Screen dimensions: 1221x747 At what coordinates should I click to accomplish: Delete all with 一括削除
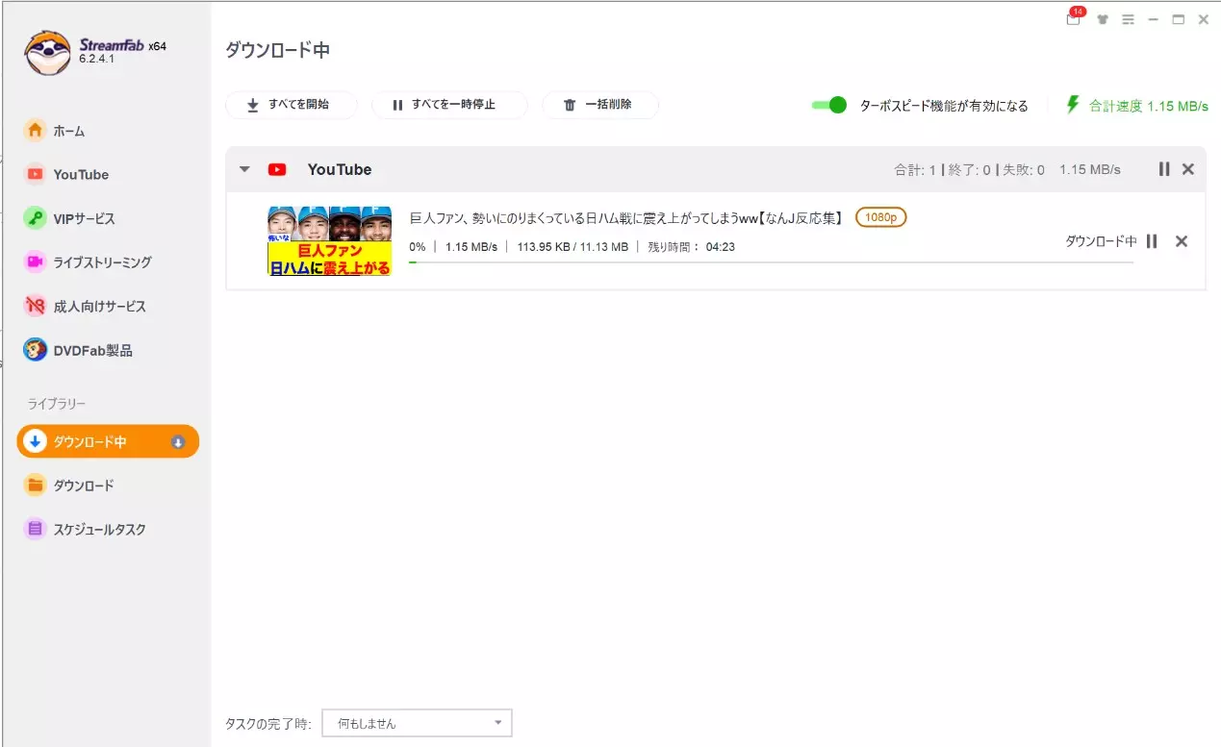tap(600, 105)
